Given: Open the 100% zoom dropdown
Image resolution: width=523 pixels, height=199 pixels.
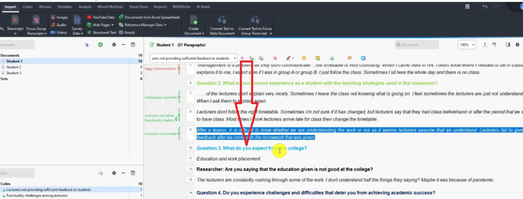Looking at the screenshot, I should coord(467,45).
